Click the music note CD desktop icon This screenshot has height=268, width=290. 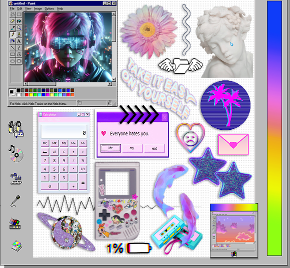pos(16,153)
